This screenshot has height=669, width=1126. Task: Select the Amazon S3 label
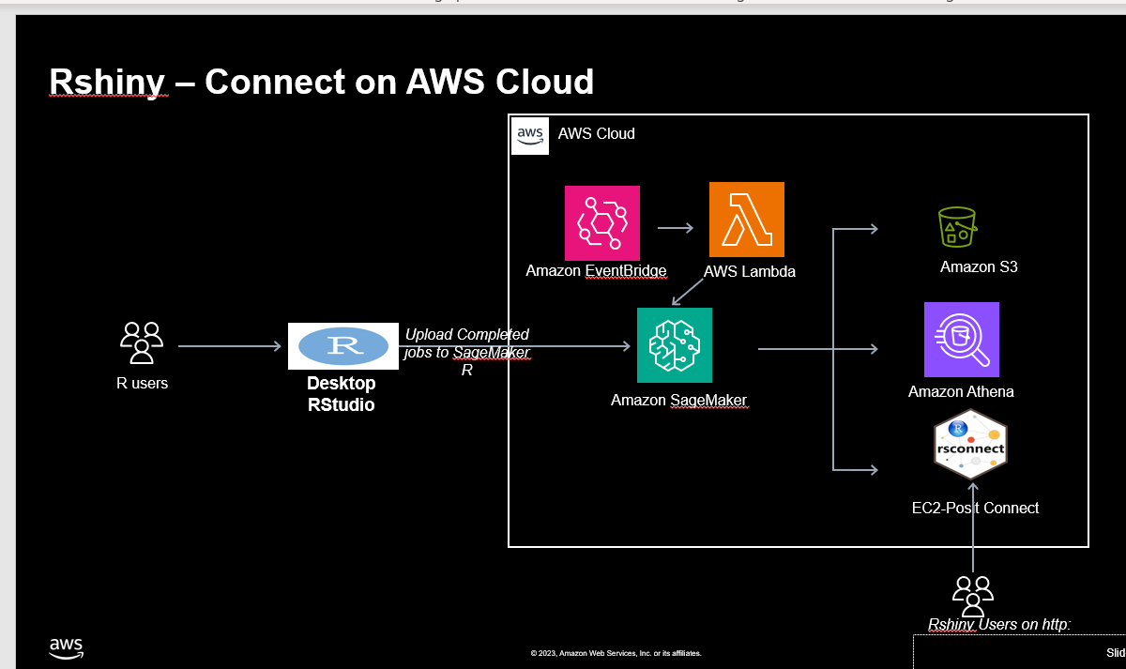pyautogui.click(x=979, y=267)
